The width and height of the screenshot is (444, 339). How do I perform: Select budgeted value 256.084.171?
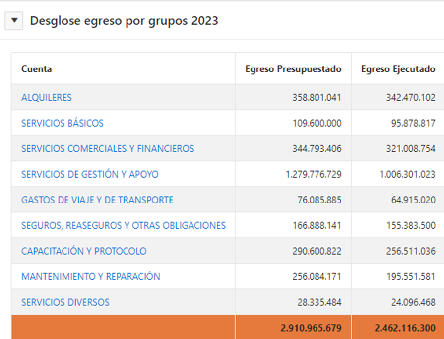[317, 276]
